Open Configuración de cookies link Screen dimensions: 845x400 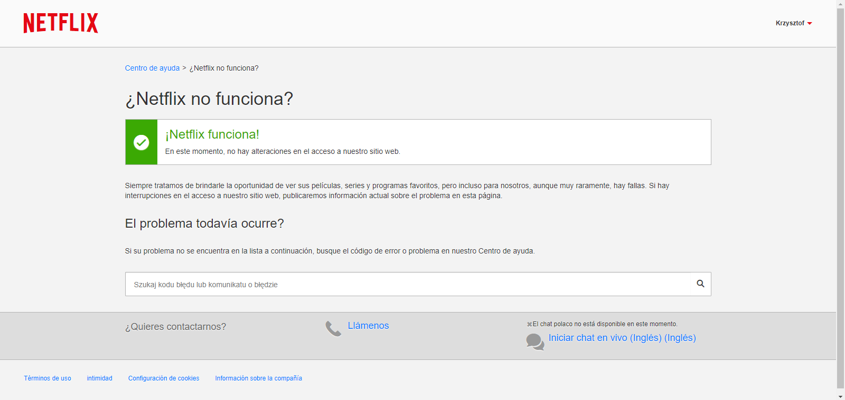point(164,378)
